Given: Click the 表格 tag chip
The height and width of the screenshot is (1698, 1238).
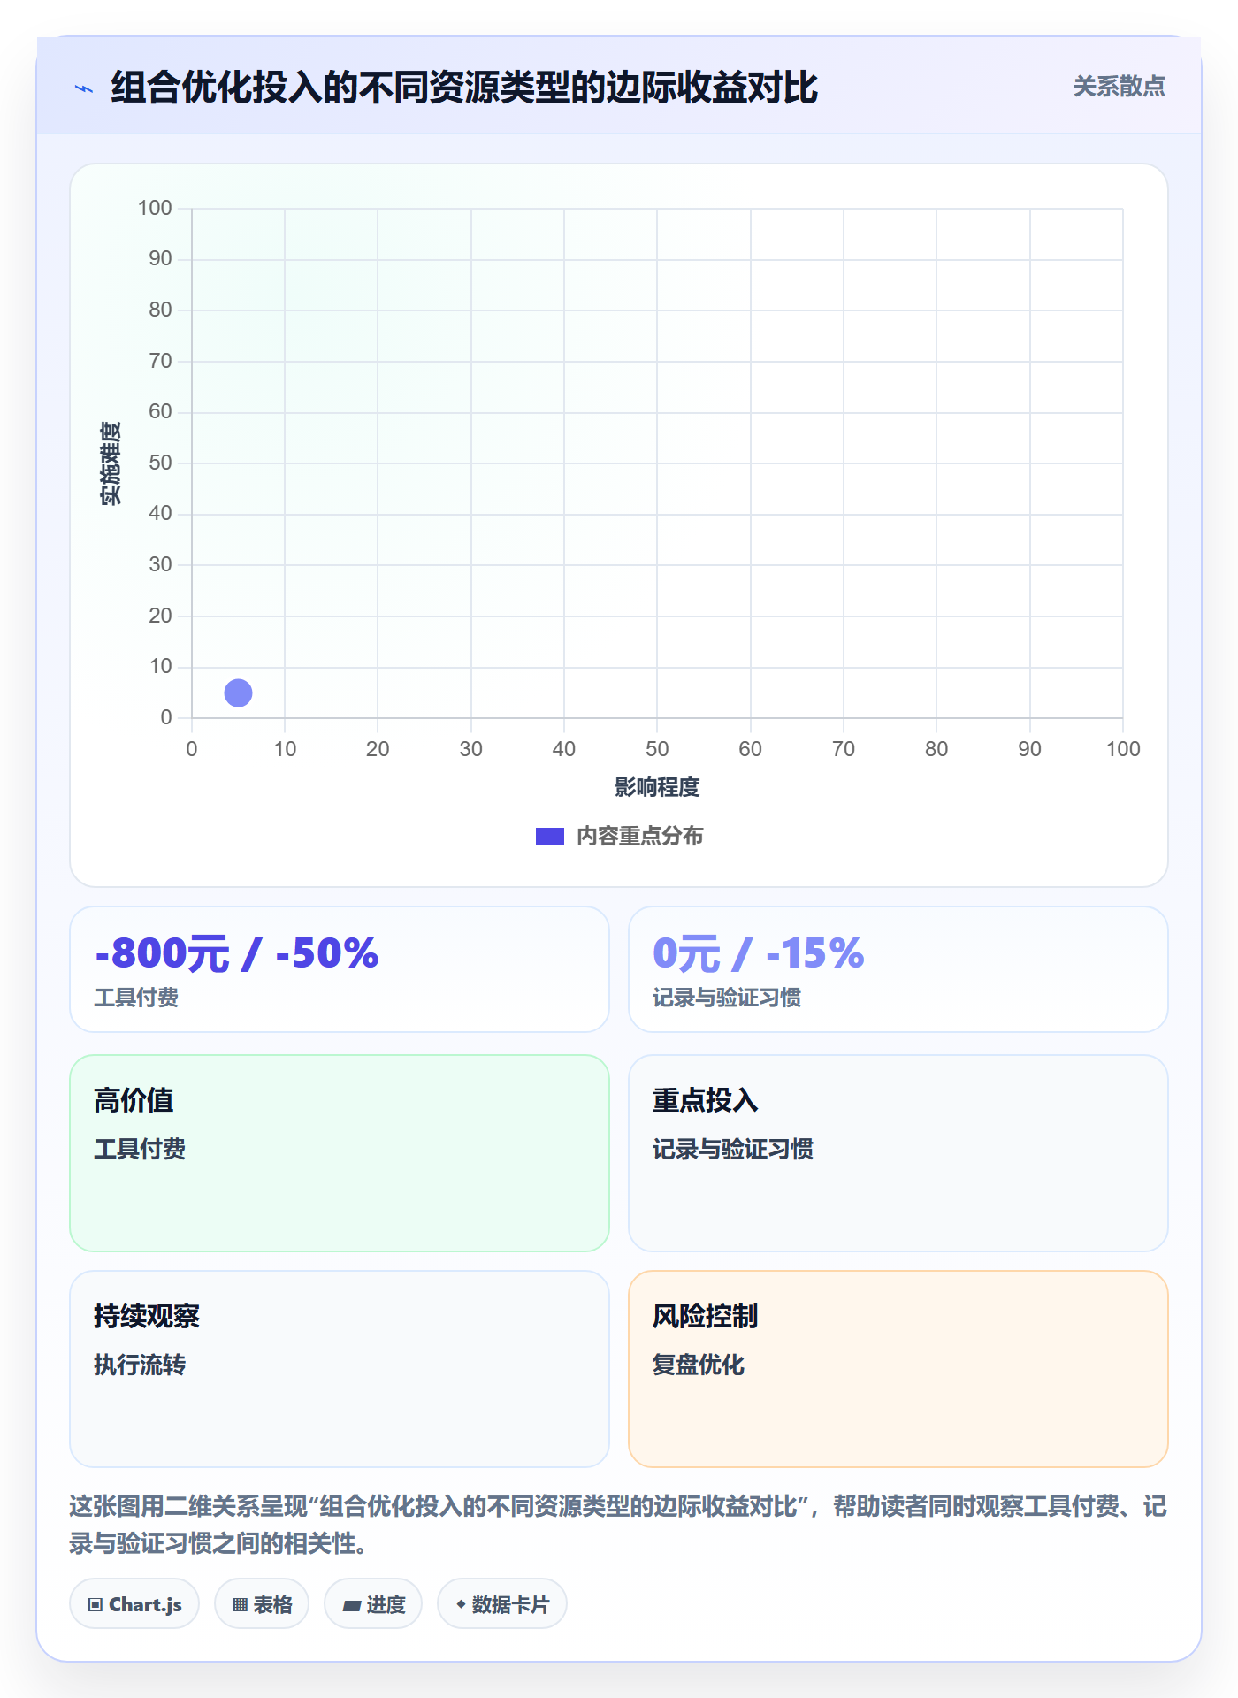Looking at the screenshot, I should pyautogui.click(x=262, y=1604).
